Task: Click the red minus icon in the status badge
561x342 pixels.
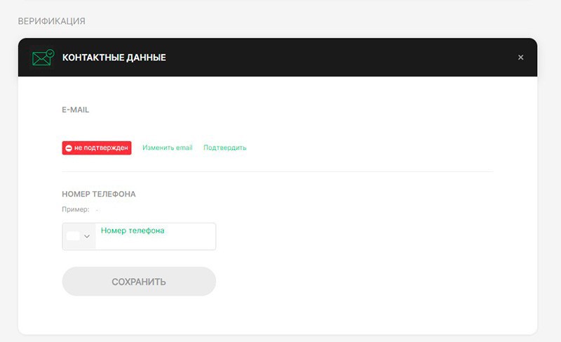Action: pyautogui.click(x=69, y=148)
